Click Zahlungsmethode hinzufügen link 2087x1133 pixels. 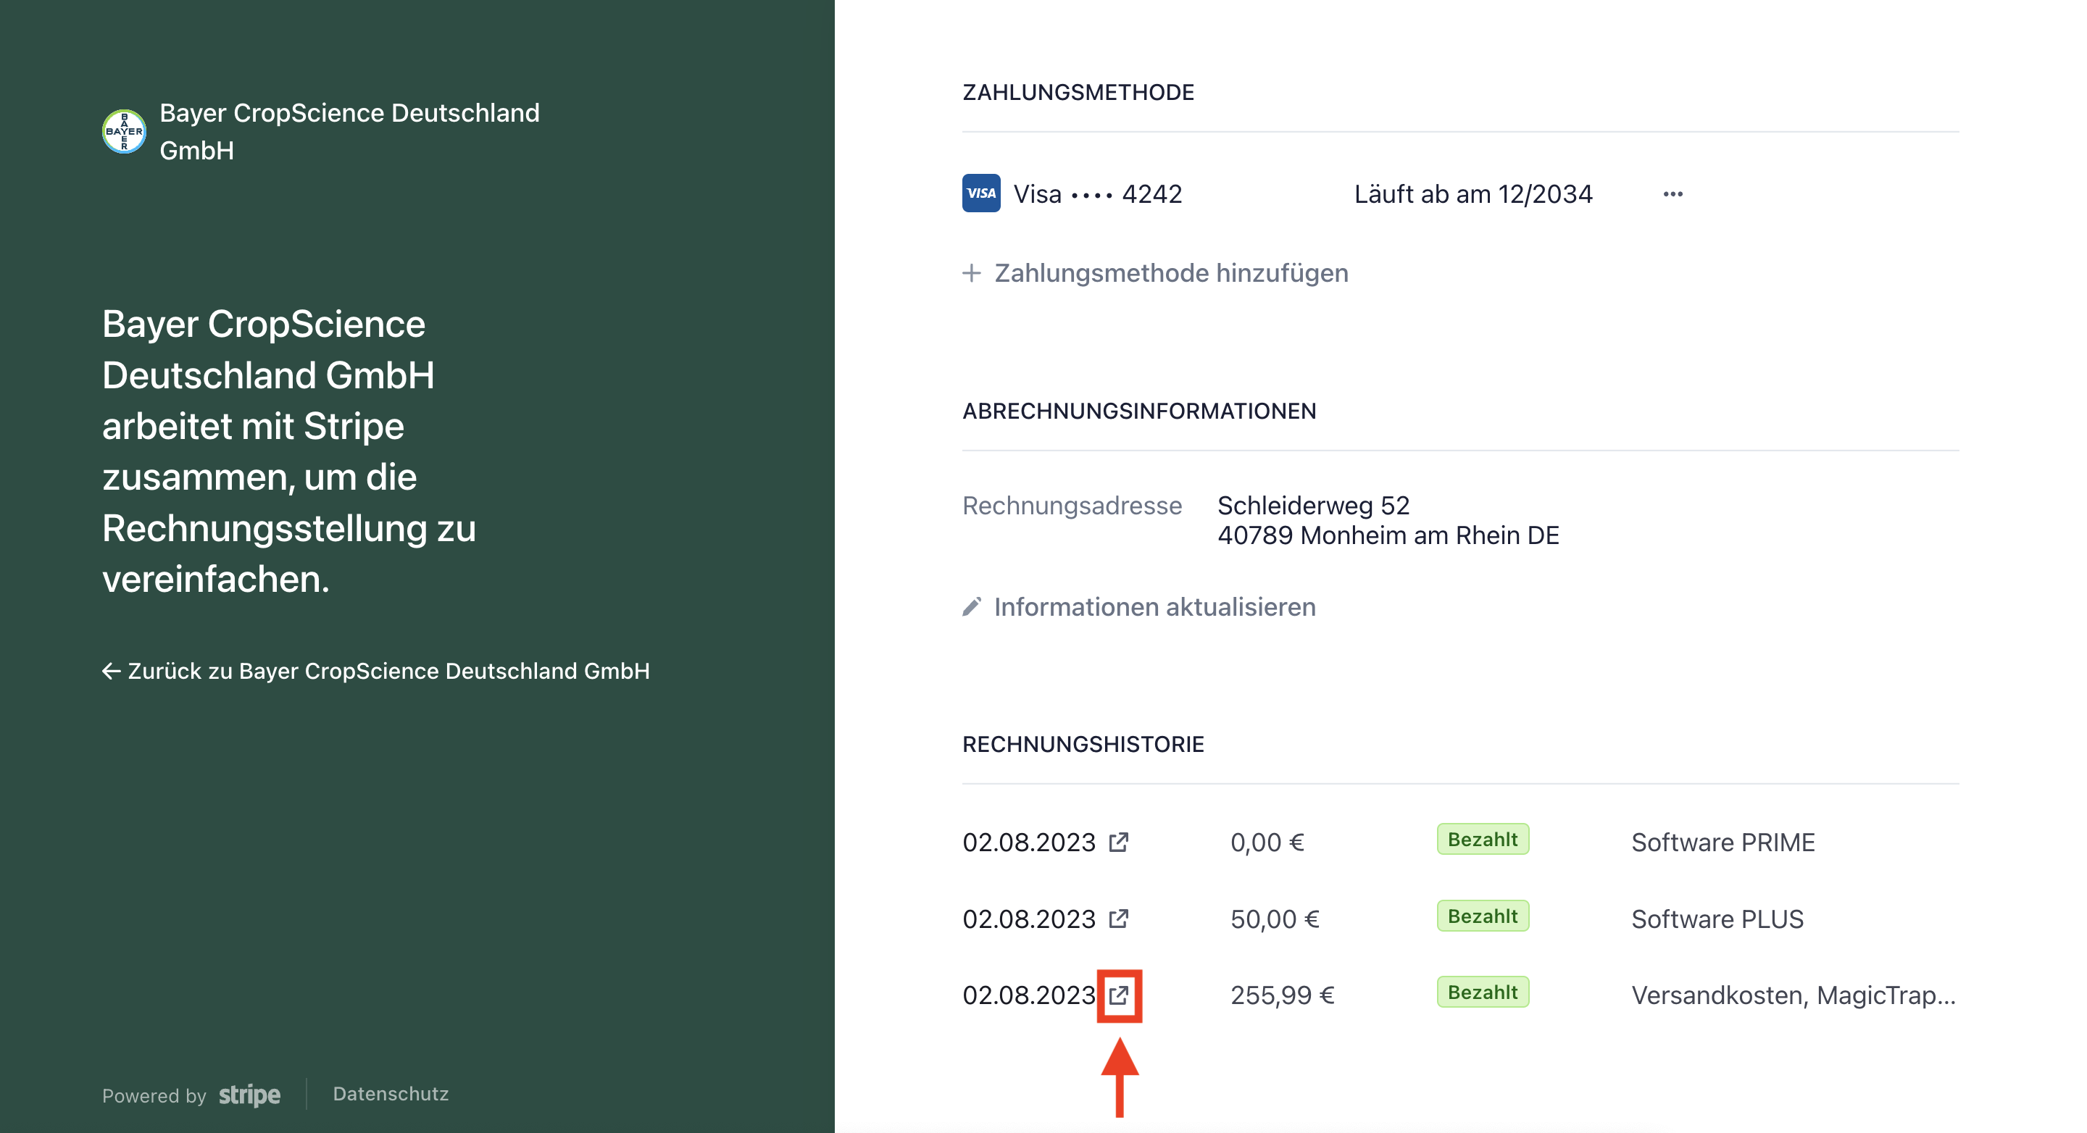pos(1171,273)
